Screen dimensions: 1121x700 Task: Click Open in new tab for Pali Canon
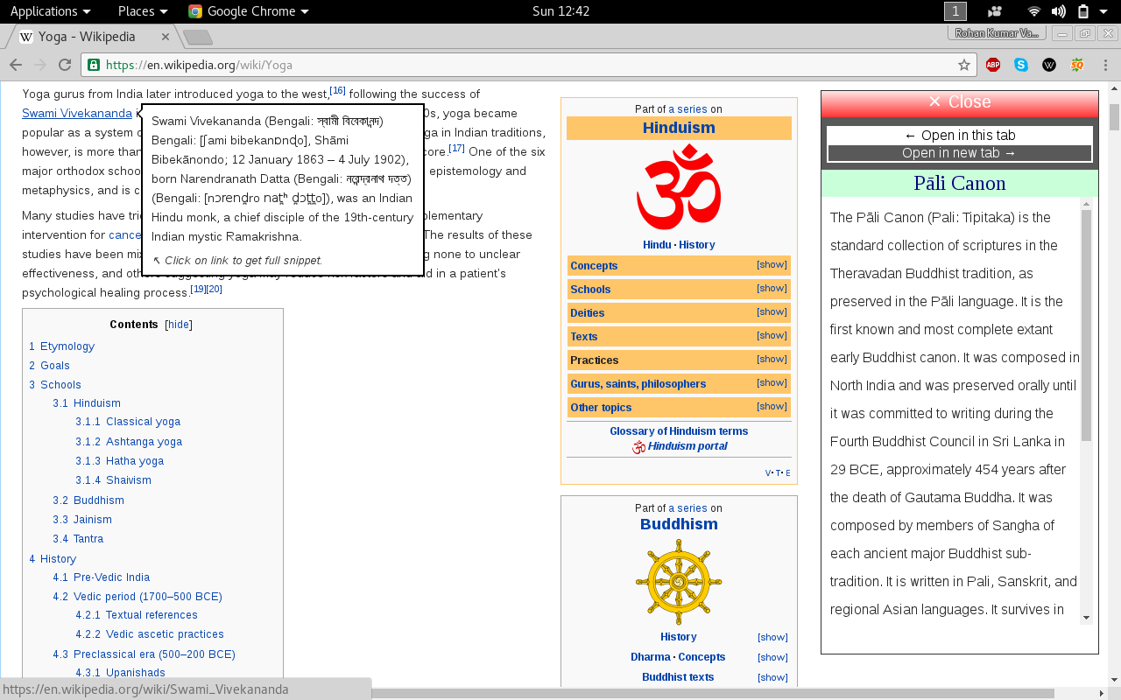[x=959, y=151]
